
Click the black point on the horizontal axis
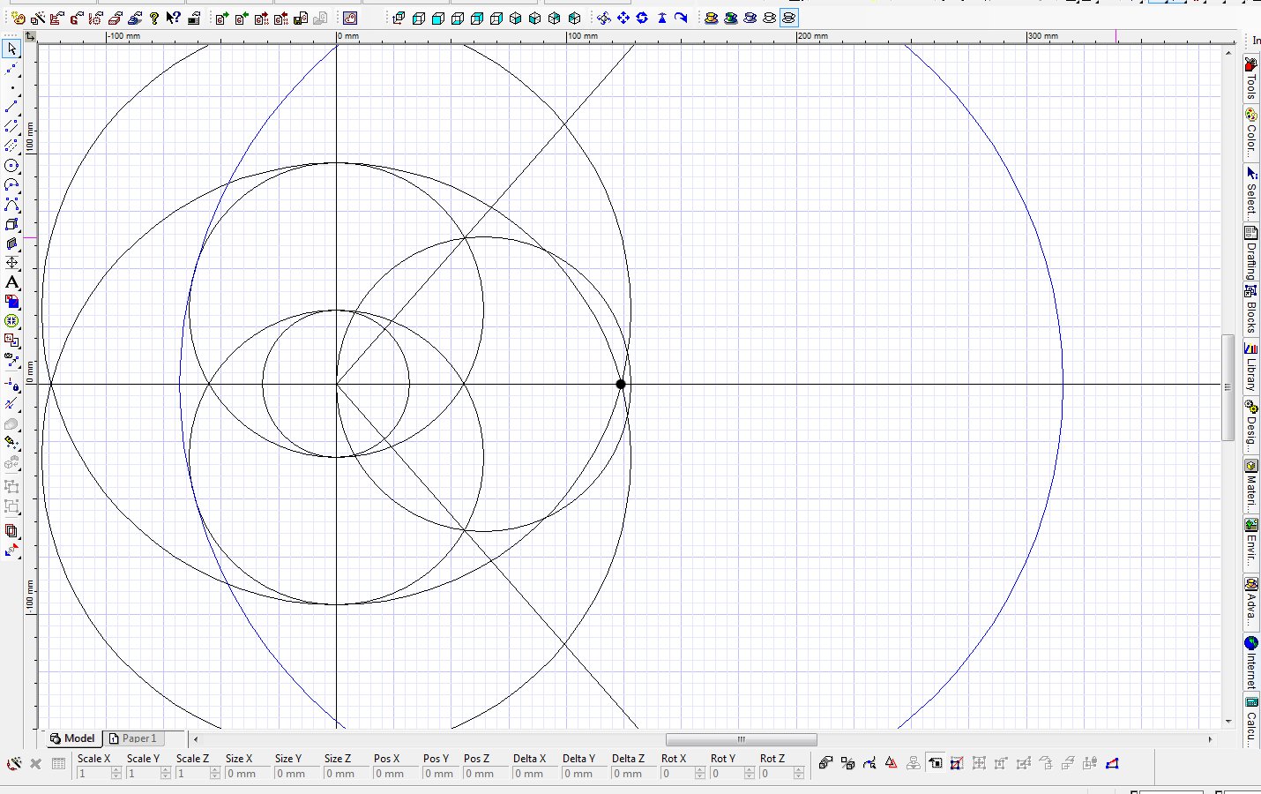point(621,384)
